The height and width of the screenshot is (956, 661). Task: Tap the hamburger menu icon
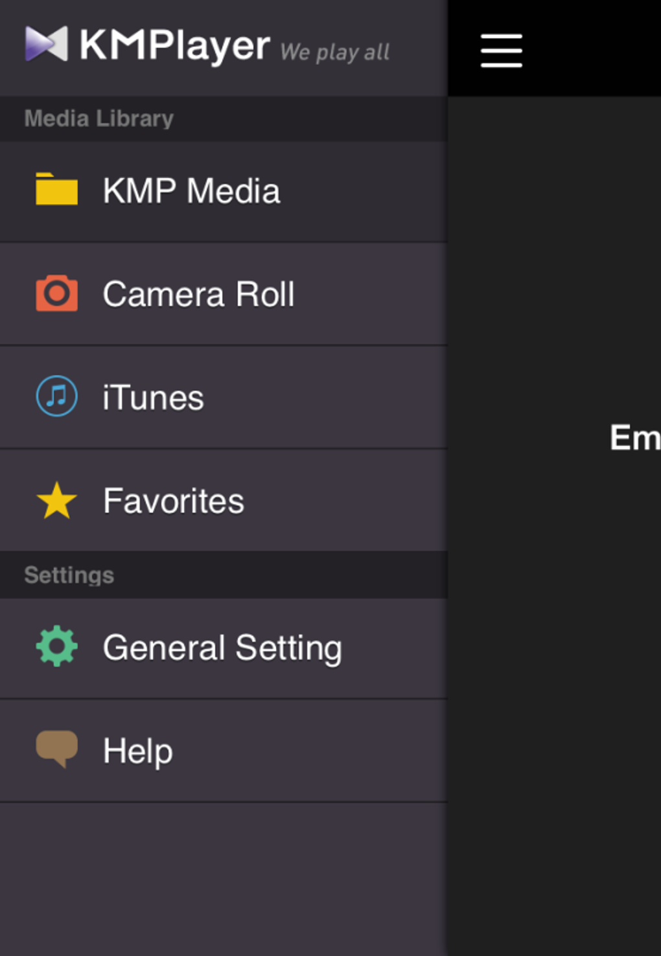pyautogui.click(x=501, y=51)
